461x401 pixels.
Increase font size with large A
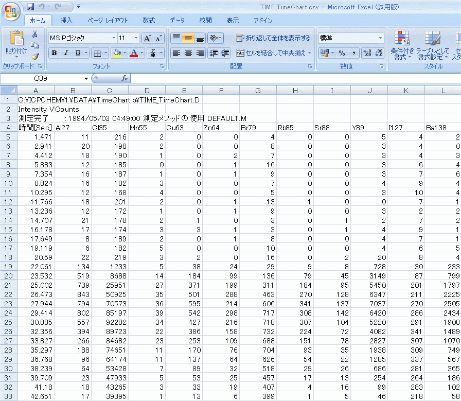click(x=147, y=38)
